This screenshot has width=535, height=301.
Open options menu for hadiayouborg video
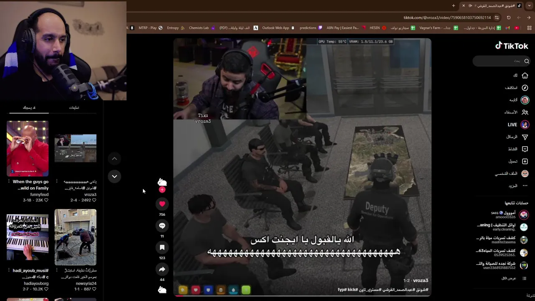9,270
